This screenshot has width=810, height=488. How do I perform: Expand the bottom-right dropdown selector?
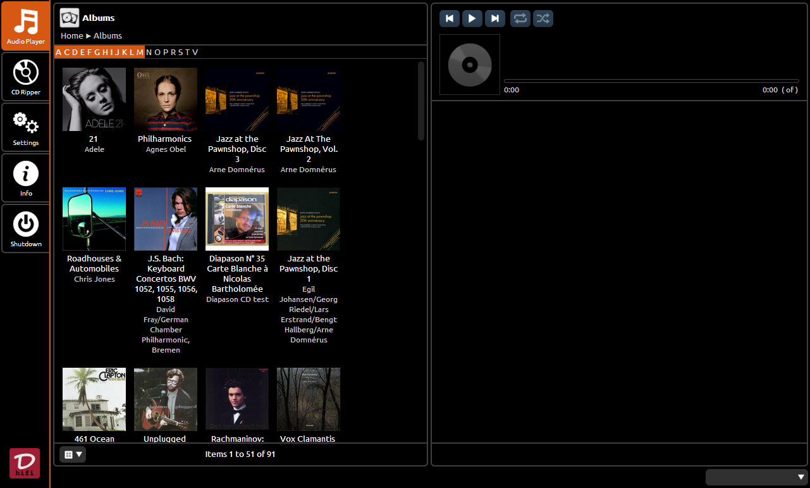click(757, 477)
